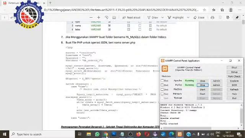The height and width of the screenshot is (138, 245).
Task: Open Task View on taskbar
Action: click(x=80, y=134)
